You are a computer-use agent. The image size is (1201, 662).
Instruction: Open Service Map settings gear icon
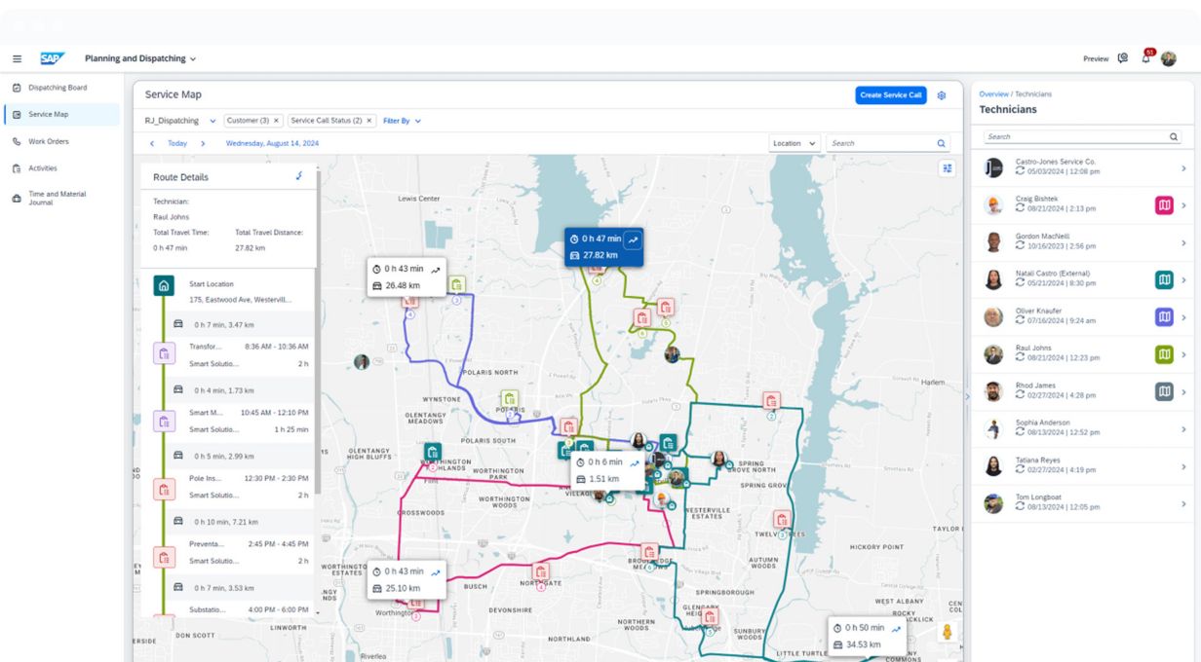942,95
